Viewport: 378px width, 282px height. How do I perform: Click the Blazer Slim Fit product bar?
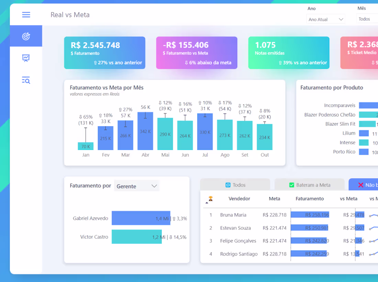pyautogui.click(x=367, y=124)
